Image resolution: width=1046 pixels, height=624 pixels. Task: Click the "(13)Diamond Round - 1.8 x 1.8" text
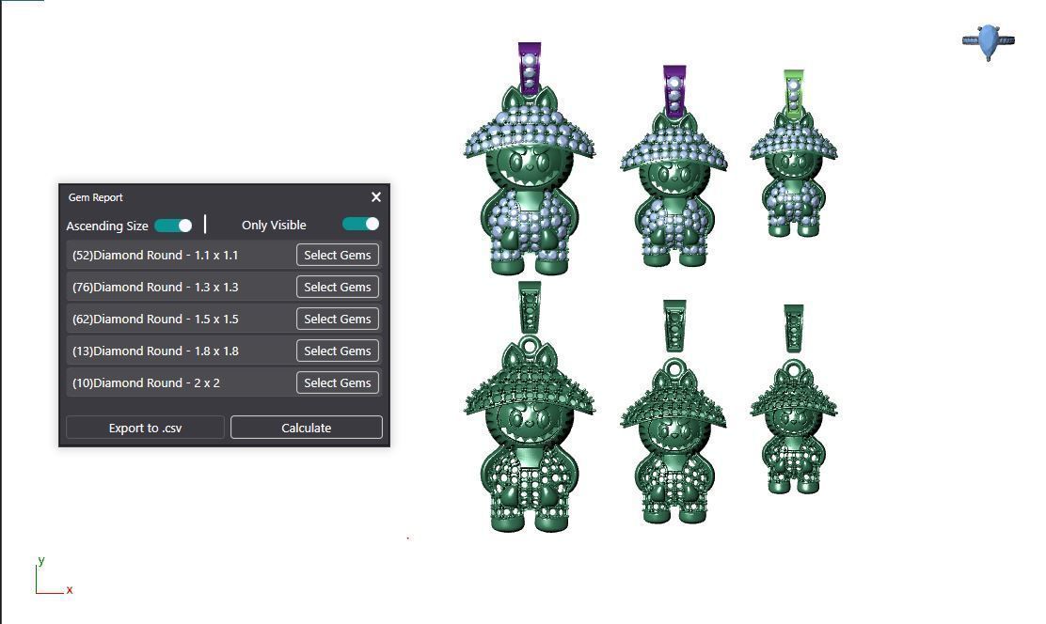(155, 351)
